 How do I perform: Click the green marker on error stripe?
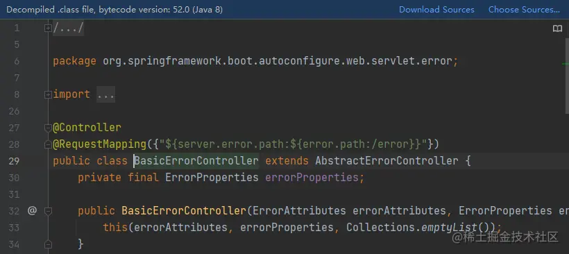tap(566, 64)
